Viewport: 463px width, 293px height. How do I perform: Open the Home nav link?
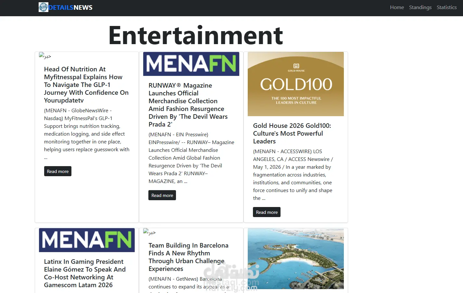tap(397, 7)
